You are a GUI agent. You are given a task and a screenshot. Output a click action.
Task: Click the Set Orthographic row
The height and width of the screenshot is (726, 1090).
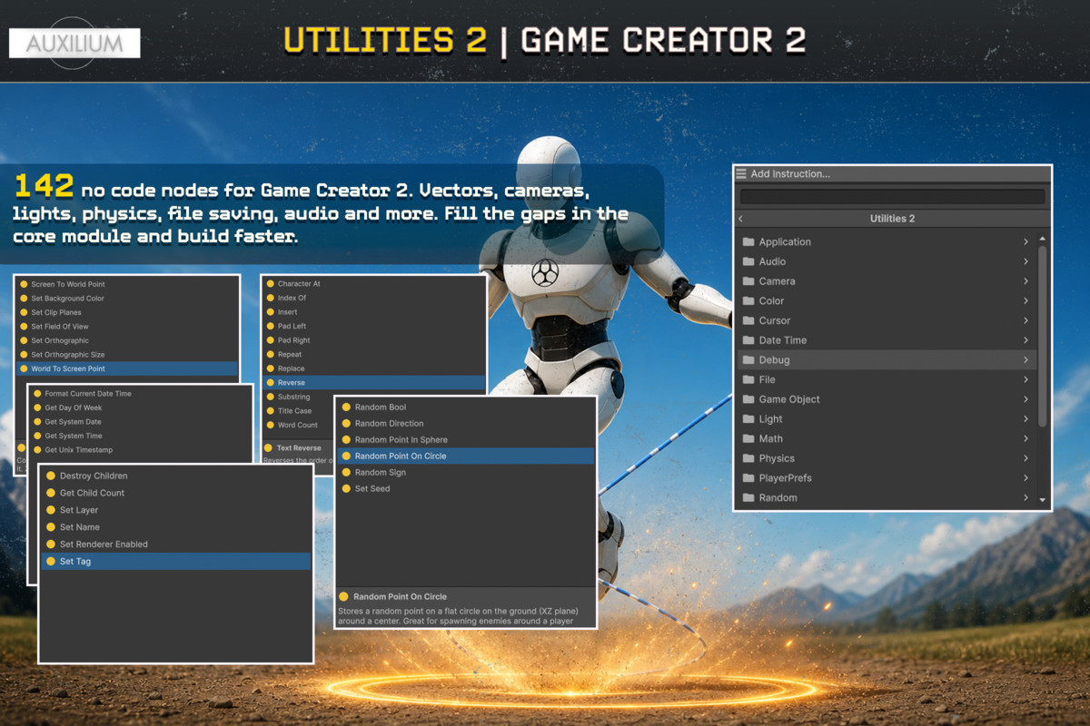pyautogui.click(x=127, y=340)
